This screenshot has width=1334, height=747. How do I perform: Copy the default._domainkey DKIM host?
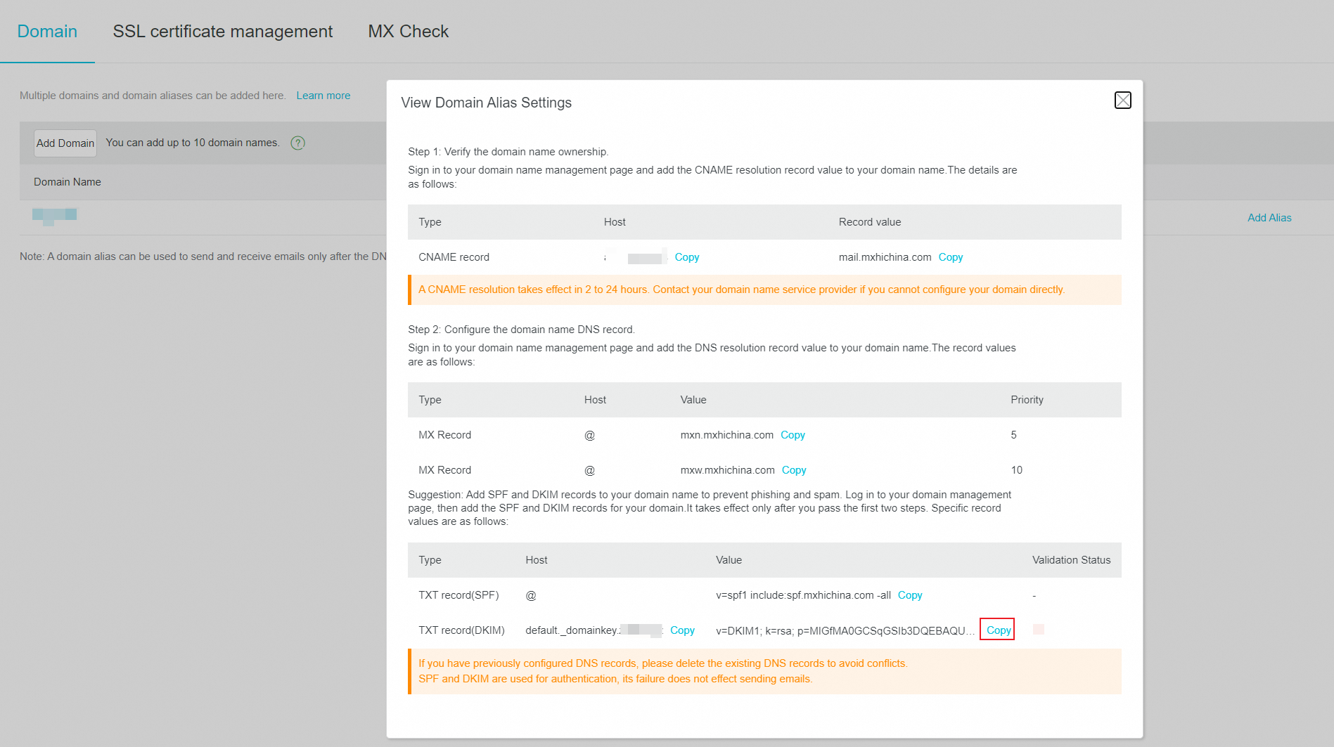(681, 630)
